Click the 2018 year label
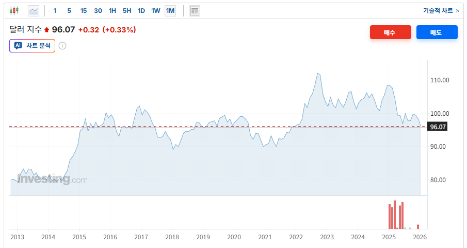The height and width of the screenshot is (248, 467). click(x=172, y=237)
